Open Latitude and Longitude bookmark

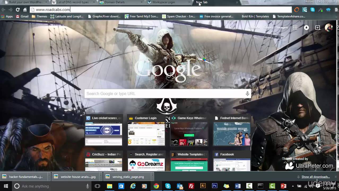(67, 16)
